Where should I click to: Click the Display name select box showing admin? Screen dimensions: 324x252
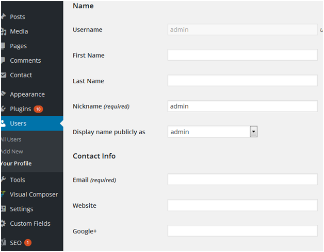(213, 132)
